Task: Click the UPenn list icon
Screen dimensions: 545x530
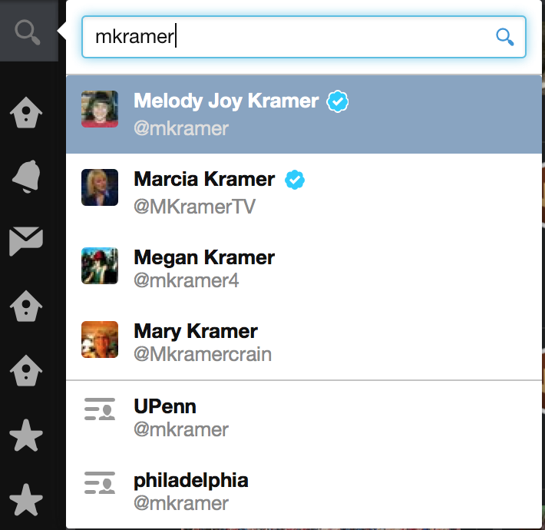Action: [x=100, y=409]
